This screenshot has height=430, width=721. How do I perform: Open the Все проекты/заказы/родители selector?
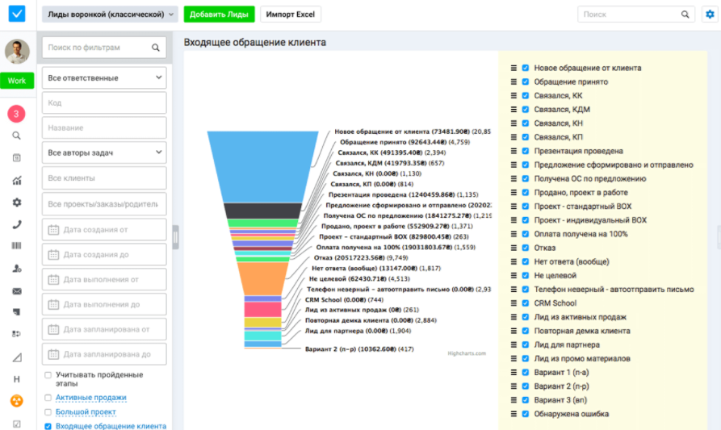pos(104,204)
